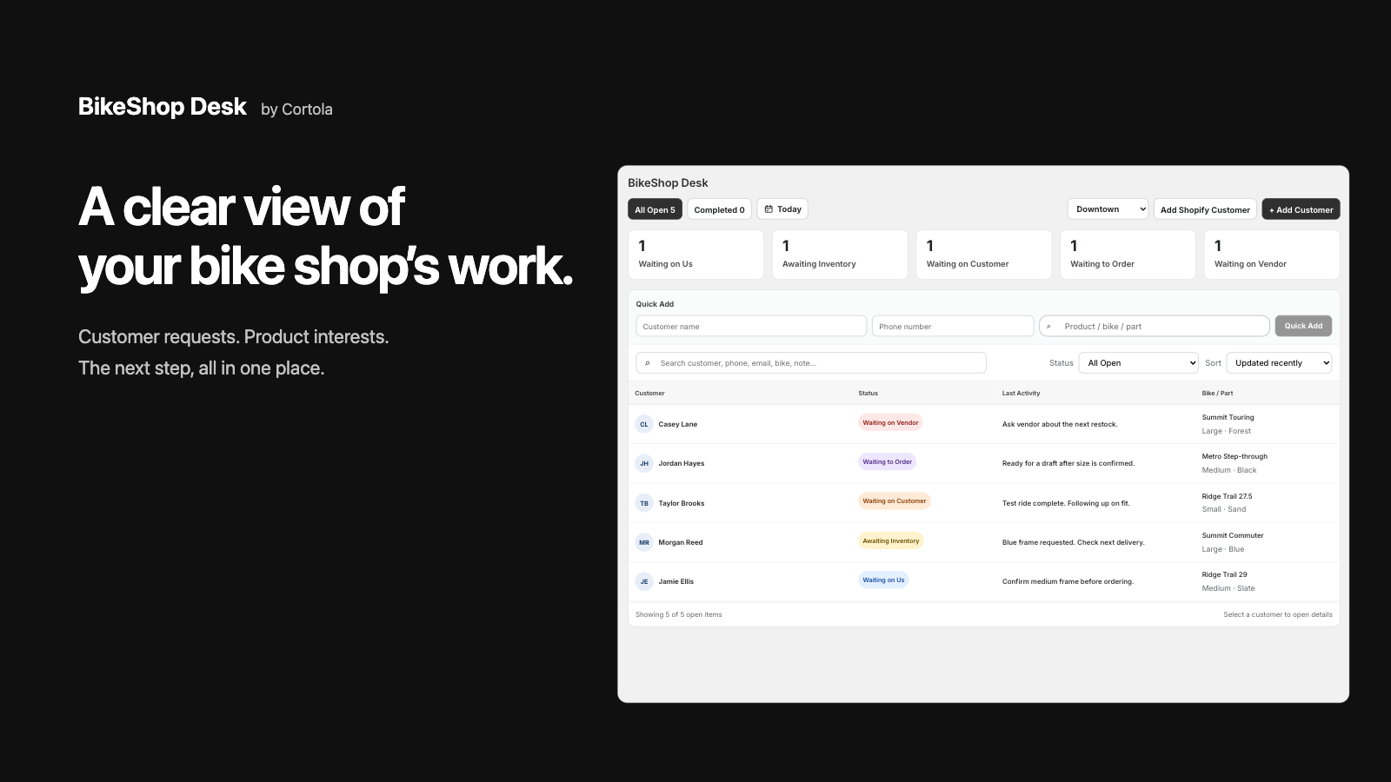Screen dimensions: 1391x782
Task: Click the Waiting to Order status badge
Action: [x=887, y=462]
